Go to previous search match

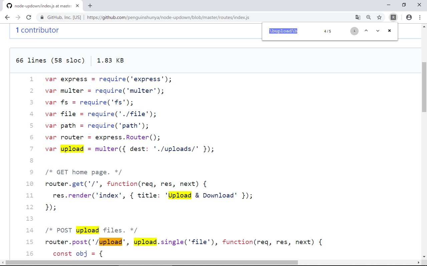point(366,31)
